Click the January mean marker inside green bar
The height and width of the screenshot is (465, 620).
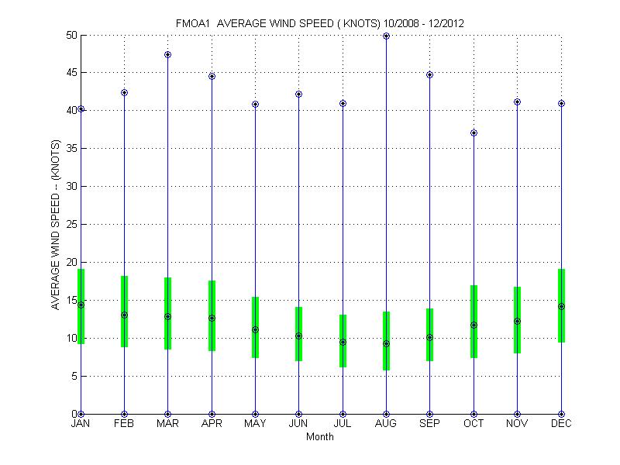[x=81, y=305]
